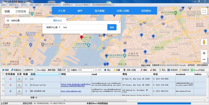209x105 pixels.
Task: Open the 邮件(Z) menu
Action: (x=24, y=5)
